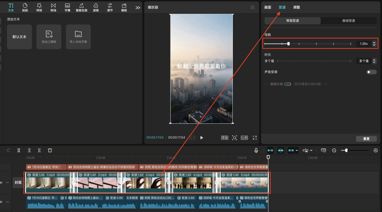Enable the 智能补帧 checkbox
The width and height of the screenshot is (382, 212).
266,84
